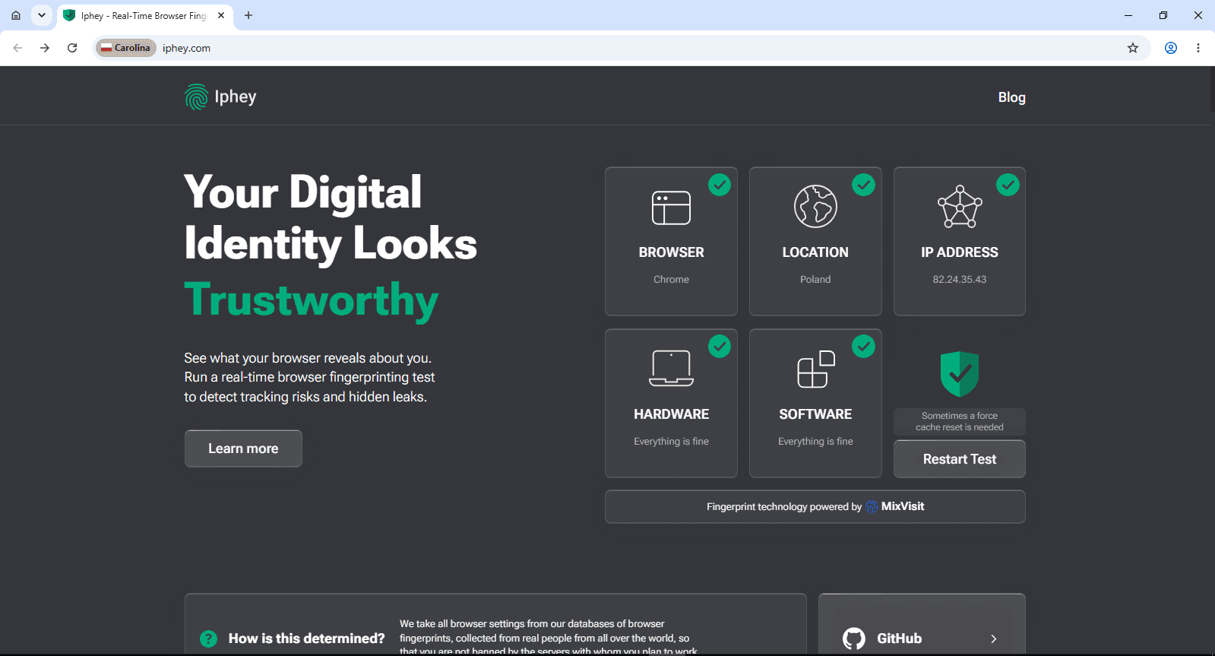Expand the GitHub card chevron arrow

pos(994,639)
